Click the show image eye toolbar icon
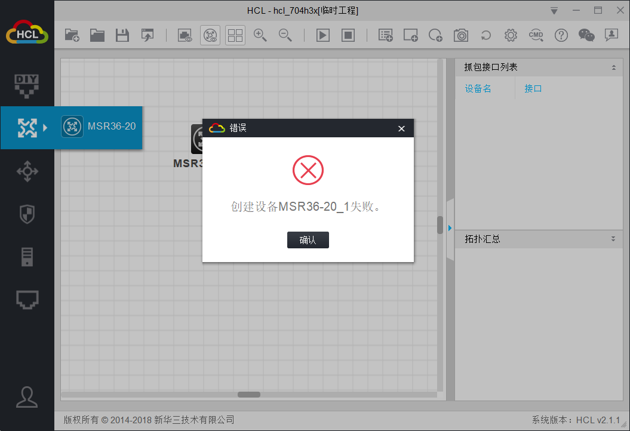The height and width of the screenshot is (431, 630). click(x=185, y=35)
